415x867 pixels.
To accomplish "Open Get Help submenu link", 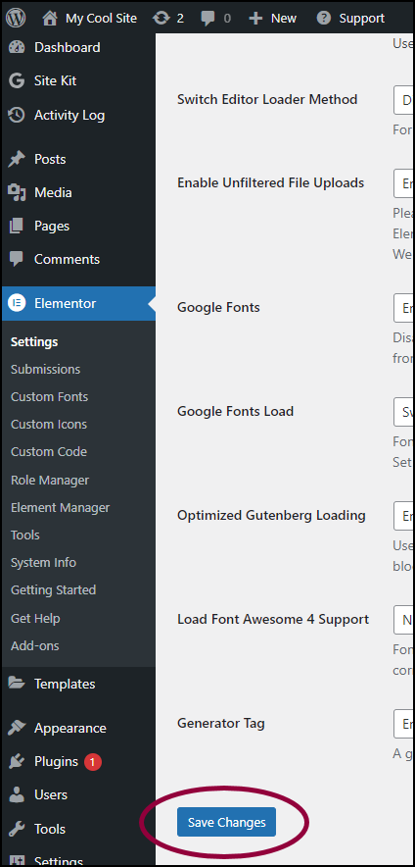I will (35, 618).
